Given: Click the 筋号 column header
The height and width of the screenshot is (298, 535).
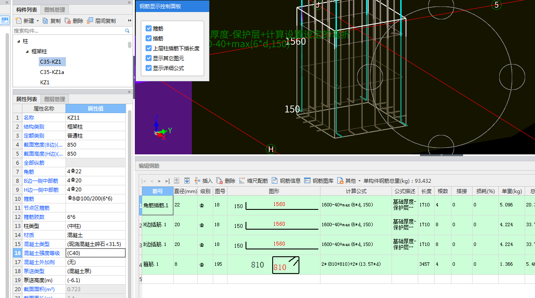Looking at the screenshot, I should [158, 191].
